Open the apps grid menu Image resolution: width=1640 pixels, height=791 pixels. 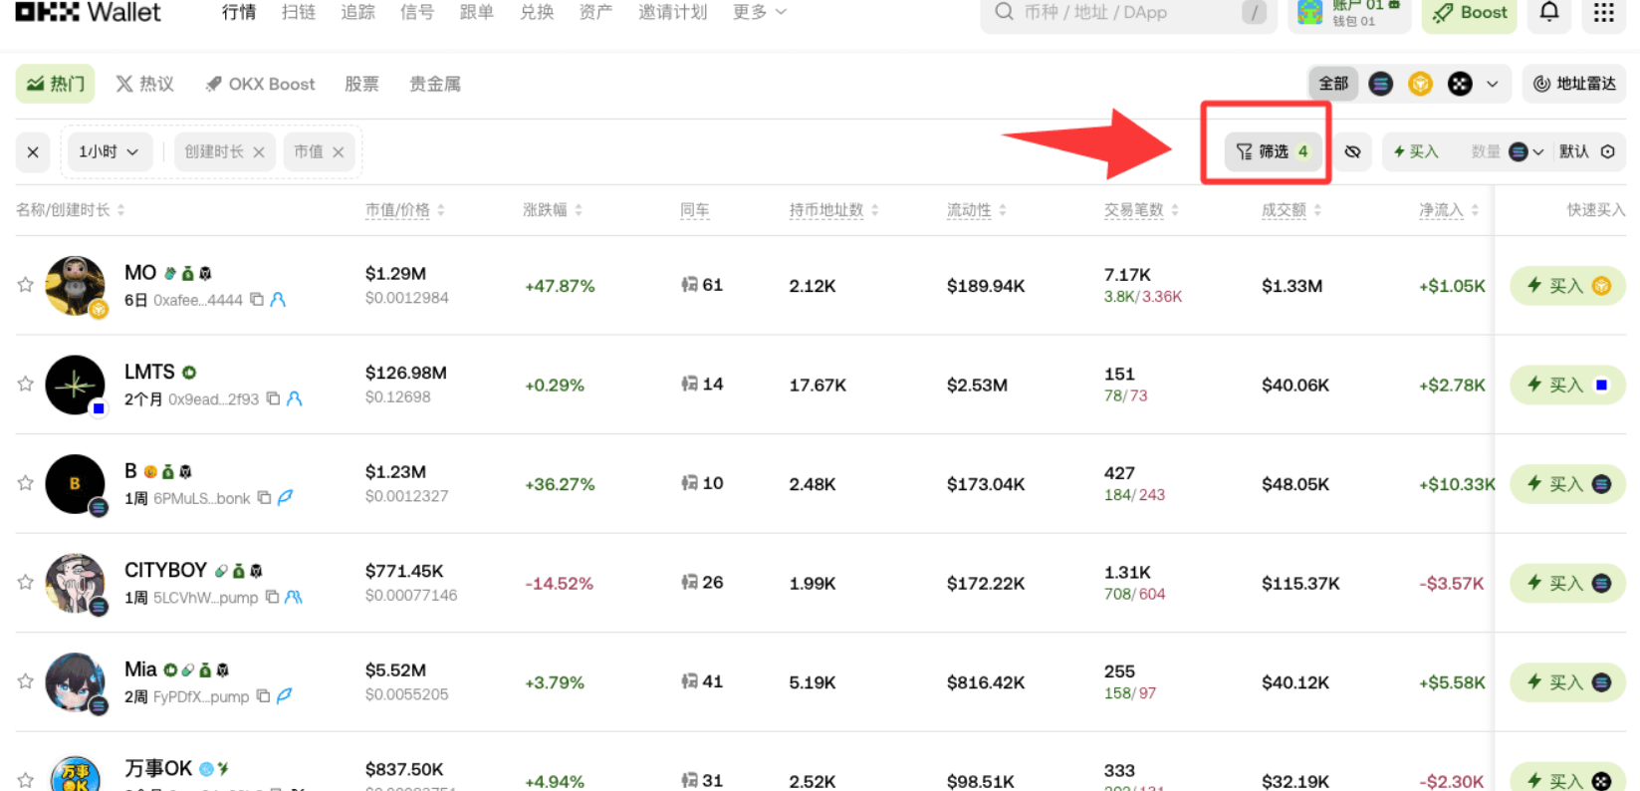coord(1603,12)
